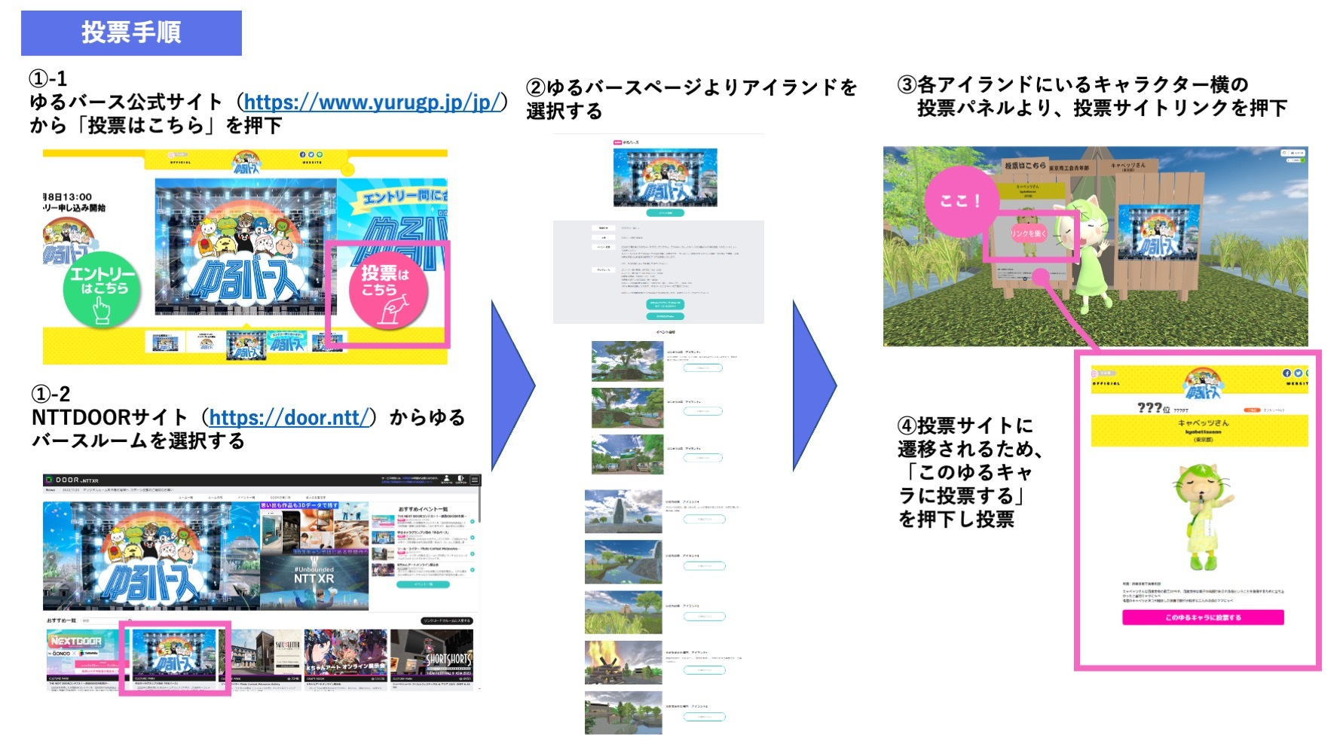Viewport: 1340px width, 753px height.
Task: Enter the third island via its outlined button
Action: [703, 457]
